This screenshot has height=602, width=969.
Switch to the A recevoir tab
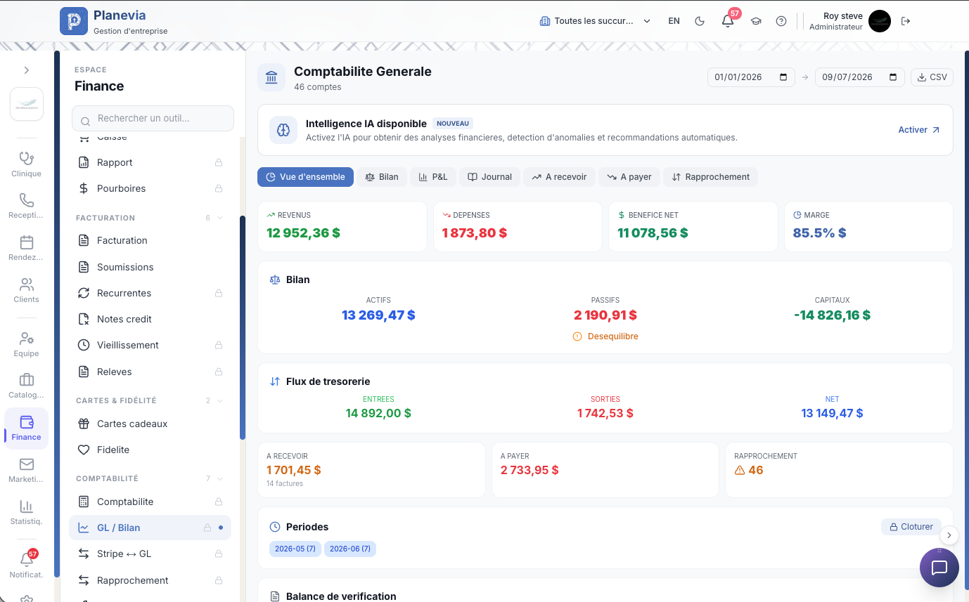[x=559, y=177]
